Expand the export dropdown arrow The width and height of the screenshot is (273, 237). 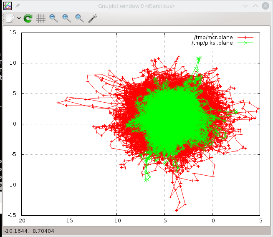(19, 18)
